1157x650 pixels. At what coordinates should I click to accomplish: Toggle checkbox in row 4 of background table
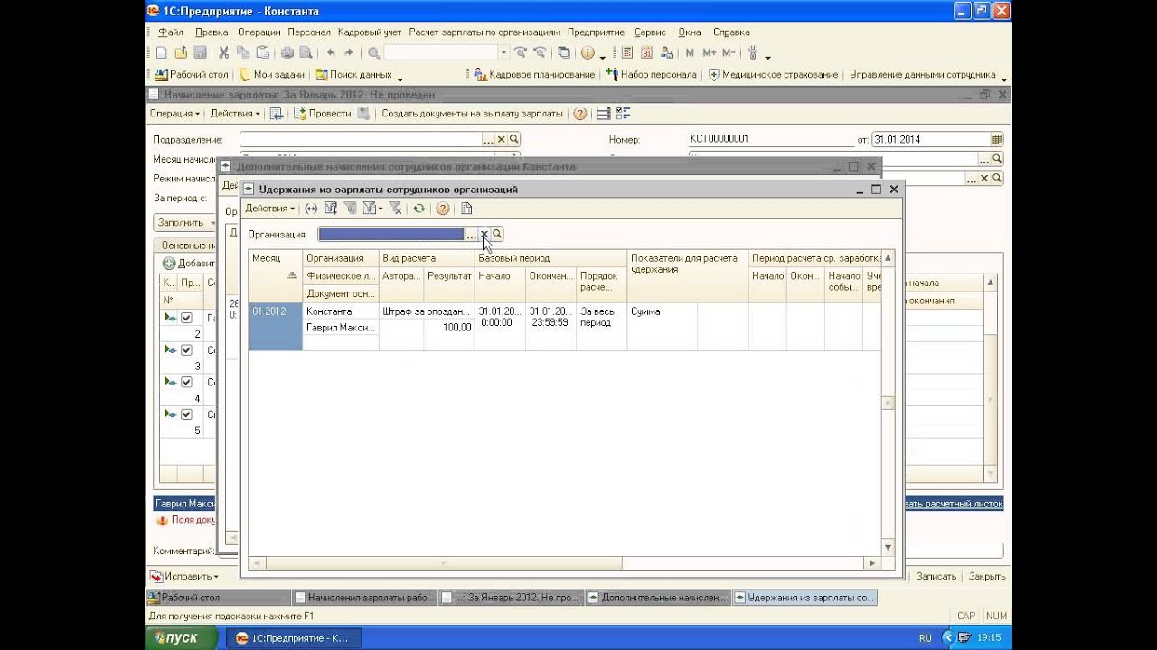[186, 383]
